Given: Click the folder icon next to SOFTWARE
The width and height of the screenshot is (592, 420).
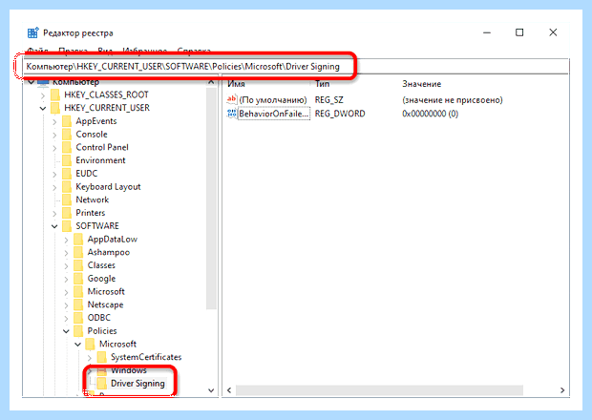Looking at the screenshot, I should click(67, 226).
